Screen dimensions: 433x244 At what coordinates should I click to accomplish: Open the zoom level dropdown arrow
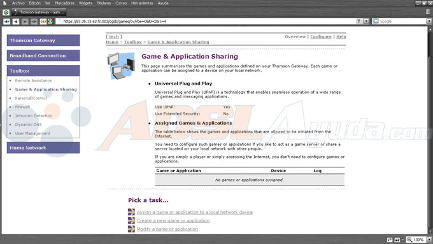pyautogui.click(x=429, y=240)
